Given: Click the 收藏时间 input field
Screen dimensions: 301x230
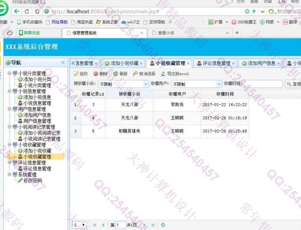Looking at the screenshot, I should click(x=264, y=84).
